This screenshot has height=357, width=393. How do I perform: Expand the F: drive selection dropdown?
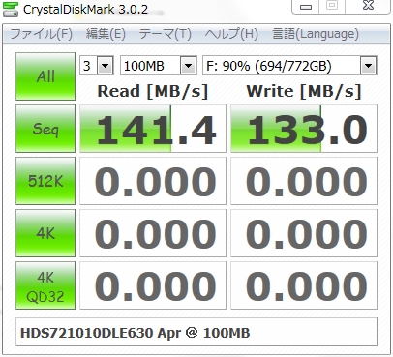(368, 66)
